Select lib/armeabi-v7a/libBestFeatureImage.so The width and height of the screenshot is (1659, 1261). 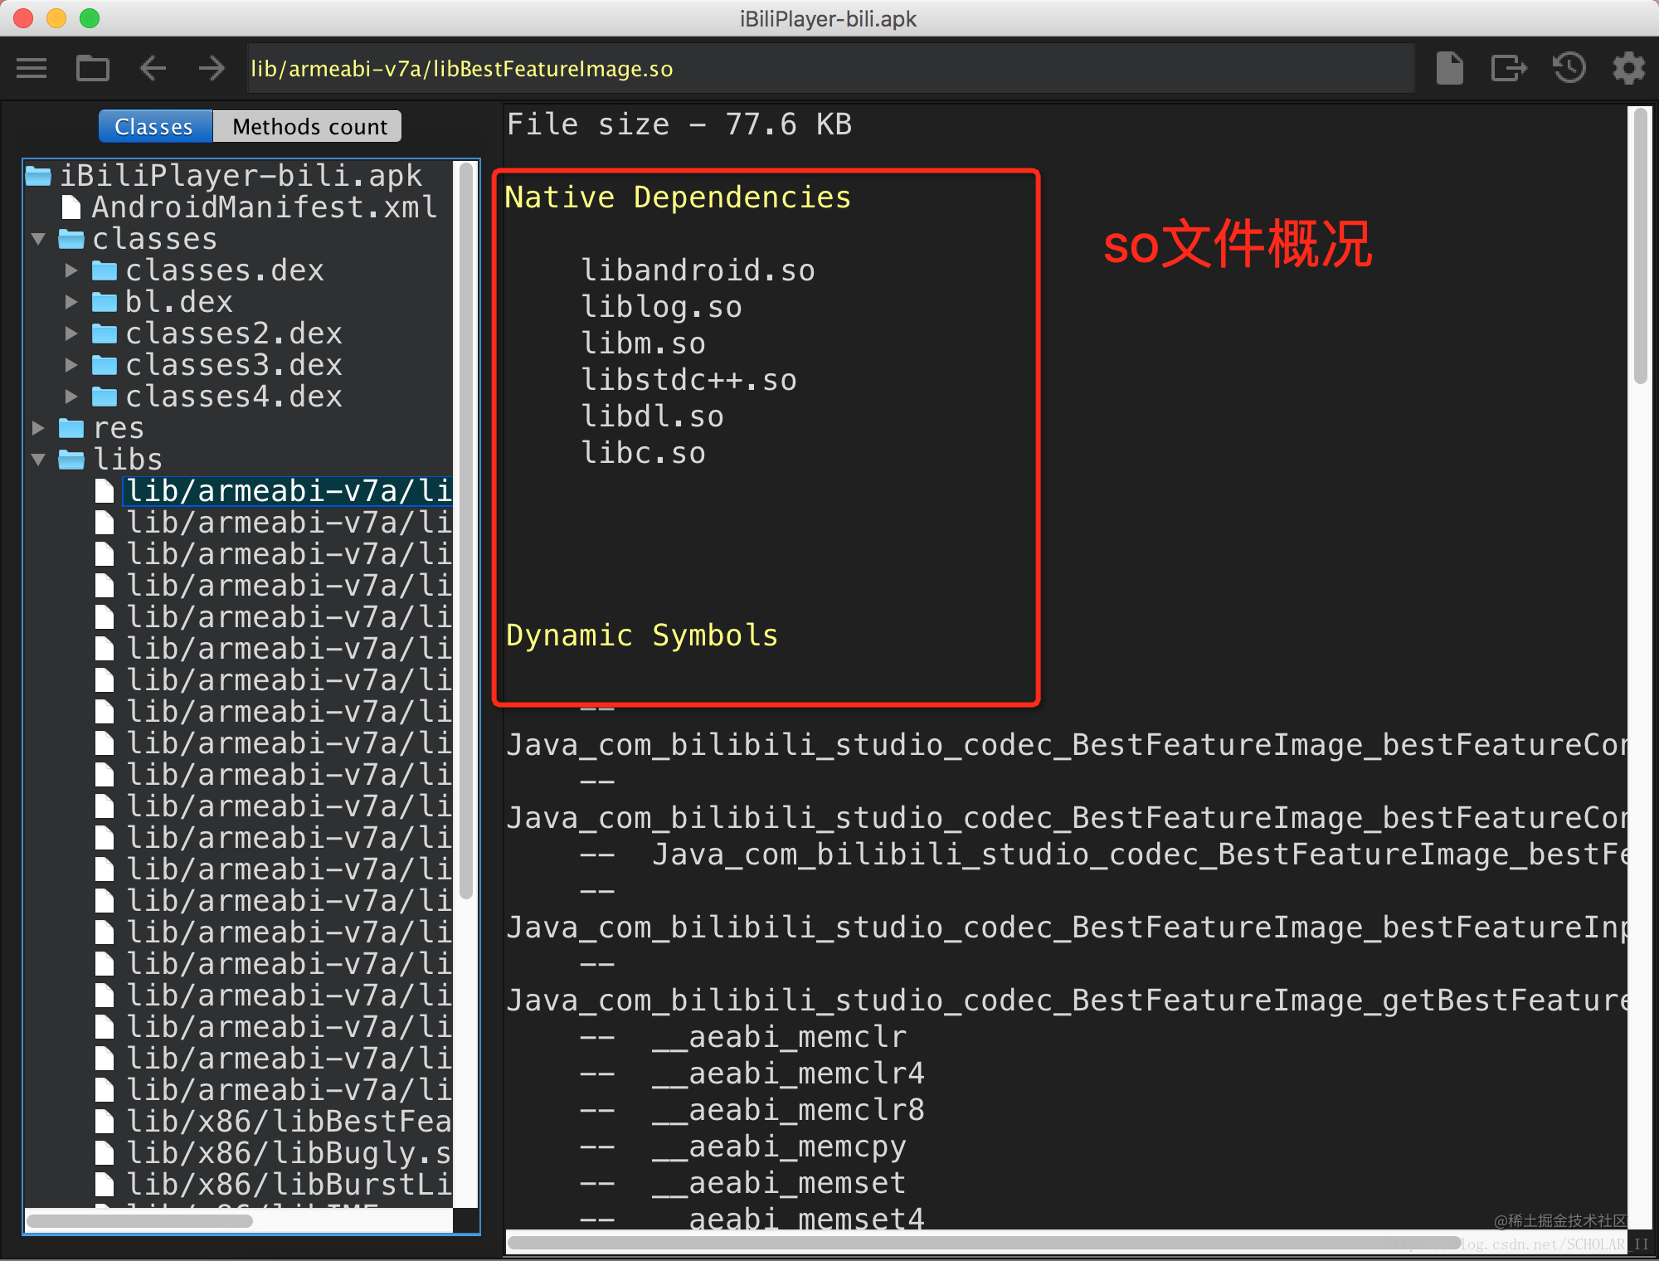coord(285,490)
